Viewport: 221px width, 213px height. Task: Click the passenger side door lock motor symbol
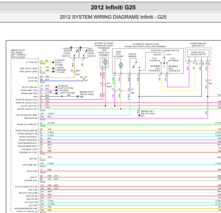105,62
